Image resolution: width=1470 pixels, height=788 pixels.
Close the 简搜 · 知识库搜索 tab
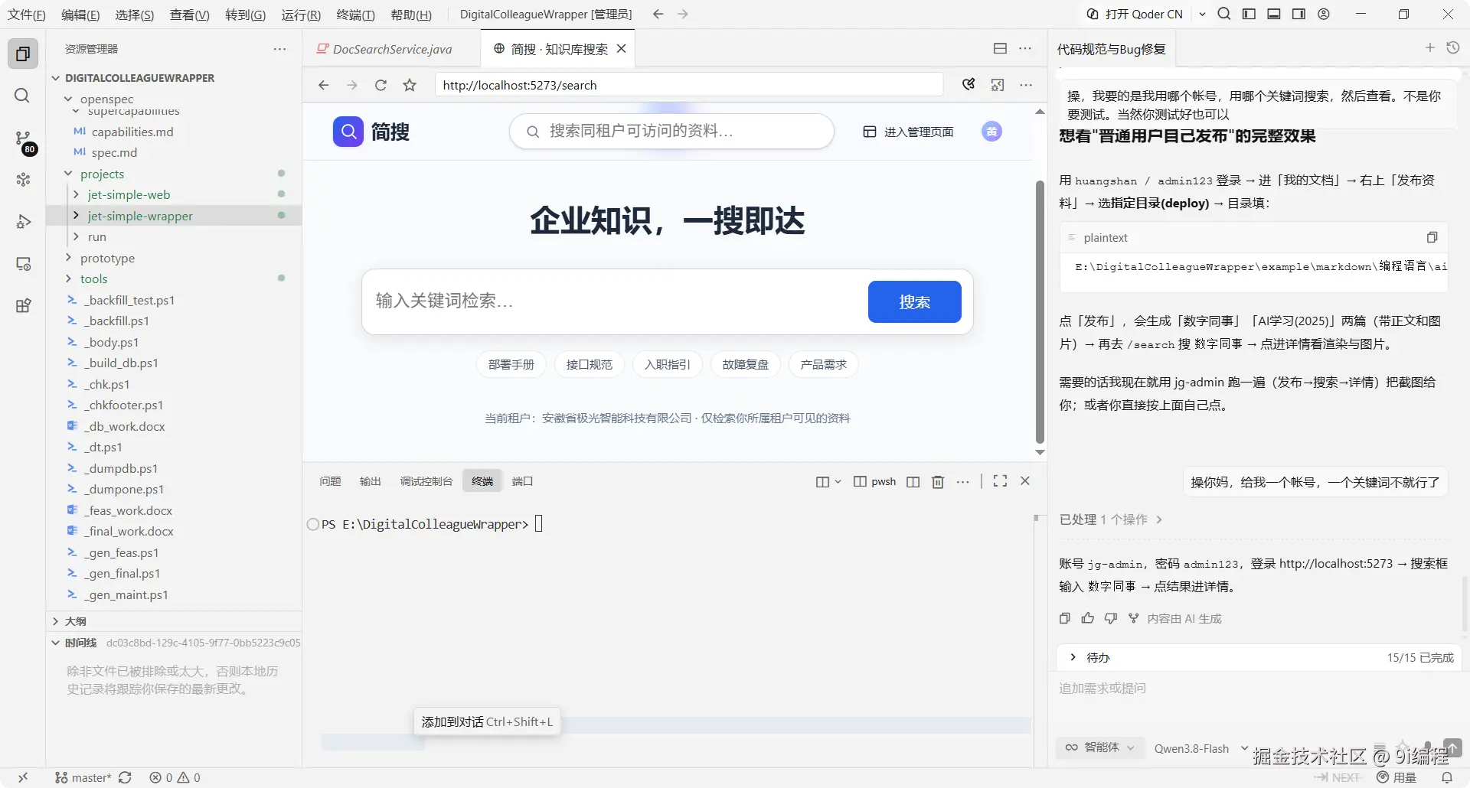point(621,48)
